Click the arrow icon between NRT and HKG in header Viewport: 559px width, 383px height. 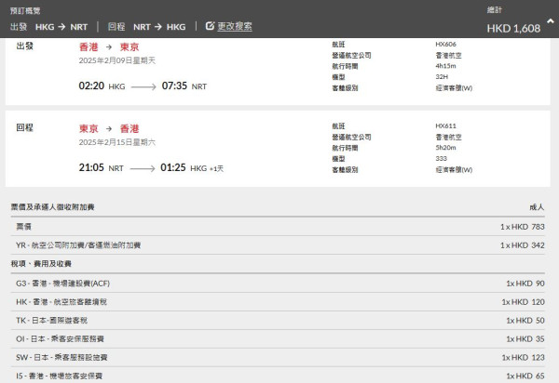click(x=158, y=27)
